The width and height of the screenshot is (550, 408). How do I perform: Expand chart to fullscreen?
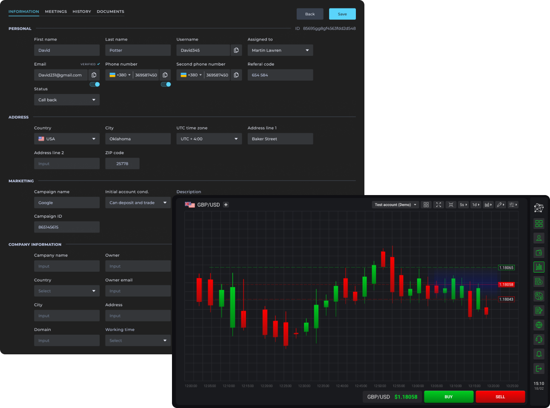click(438, 205)
